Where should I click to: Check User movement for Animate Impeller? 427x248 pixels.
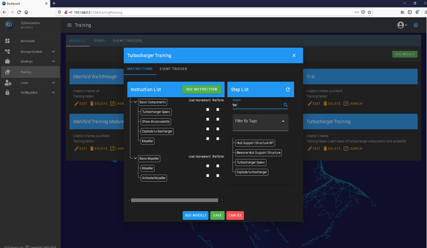pos(208,176)
